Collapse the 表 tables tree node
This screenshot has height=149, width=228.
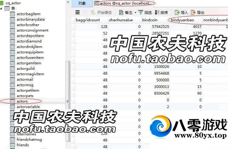tap(1, 8)
